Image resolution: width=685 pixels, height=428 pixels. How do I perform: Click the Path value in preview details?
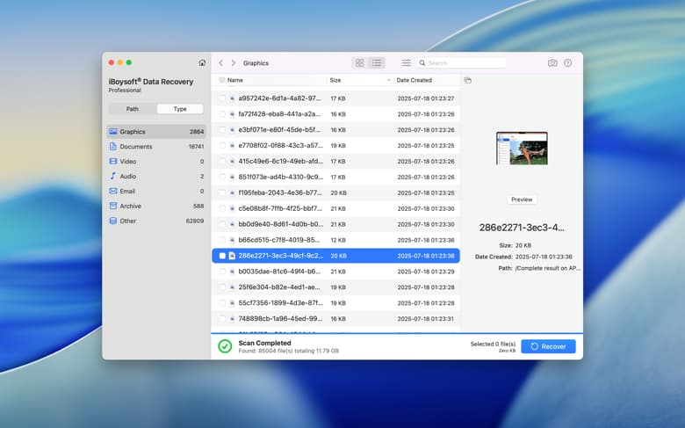click(x=548, y=268)
